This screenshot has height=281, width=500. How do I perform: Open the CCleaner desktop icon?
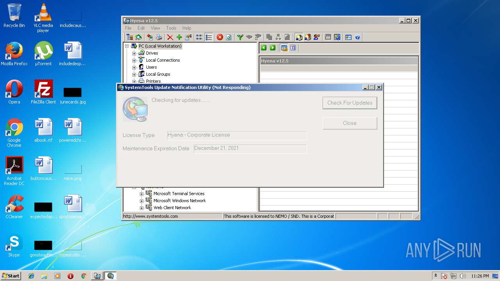pos(14,207)
